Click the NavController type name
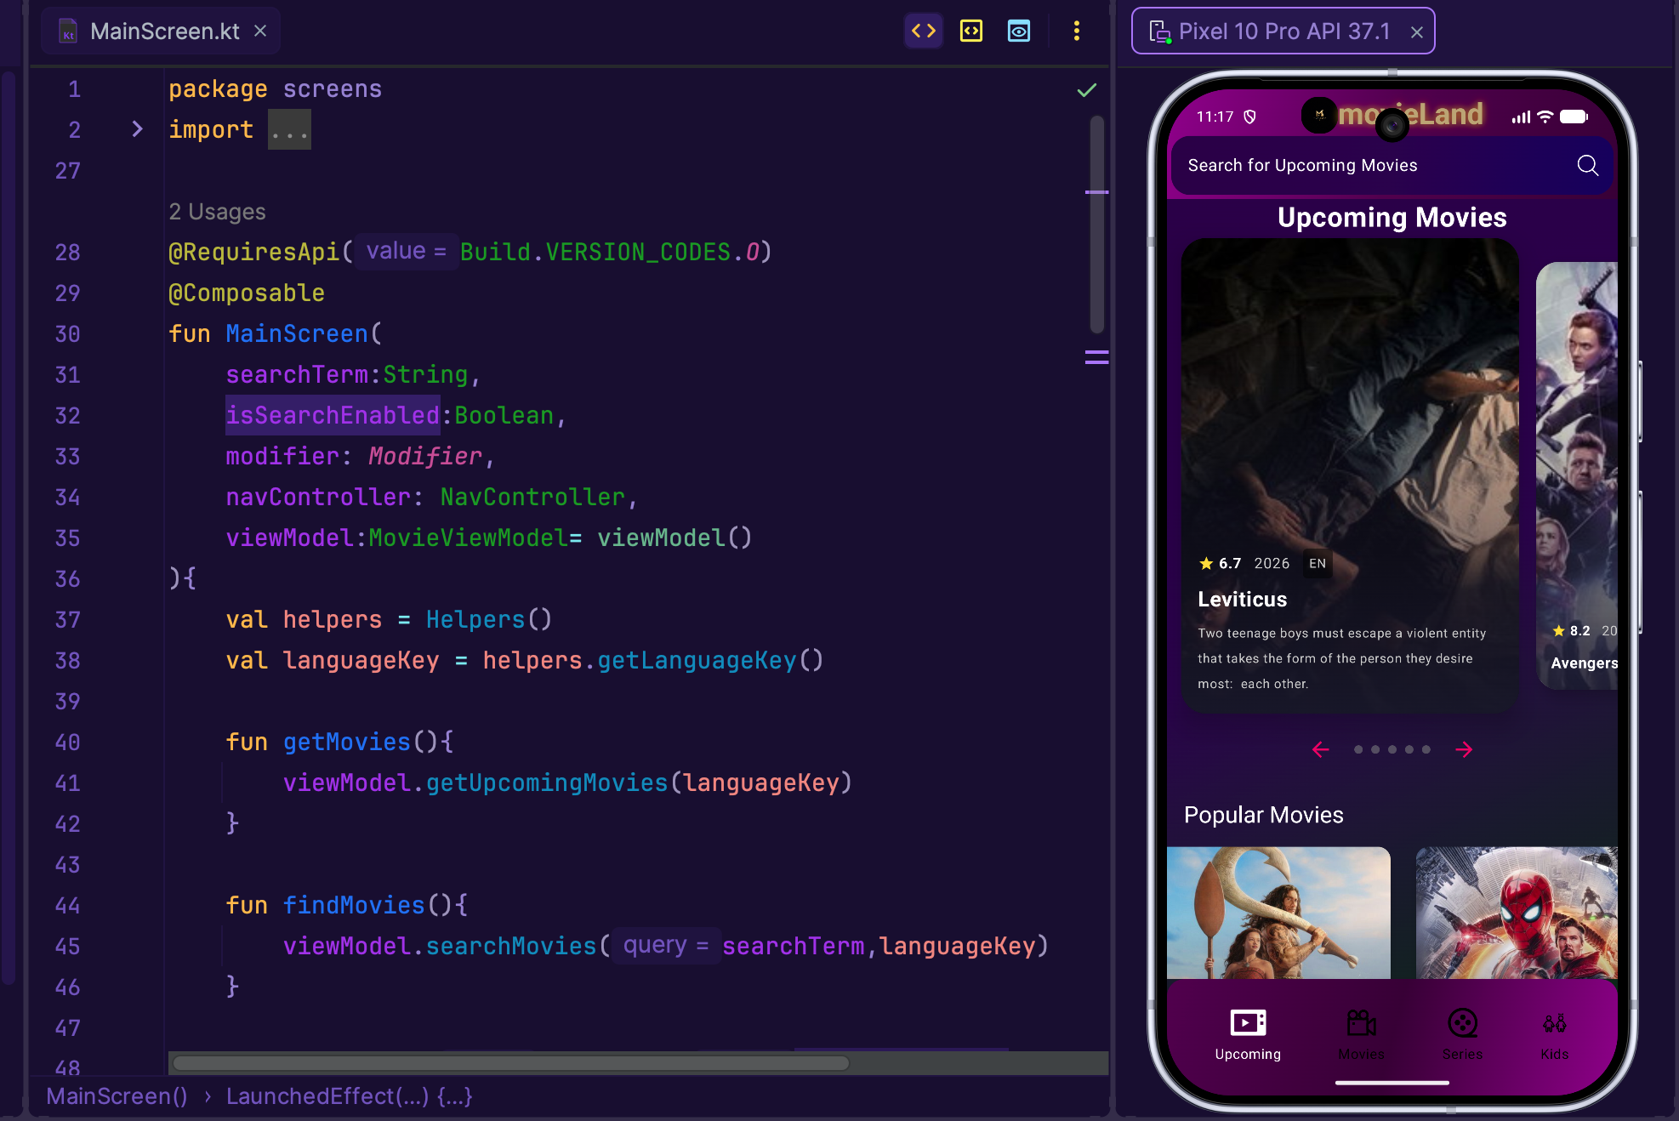Screen dimensions: 1679x1121 (532, 497)
